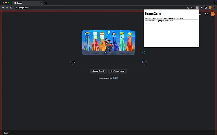Open the Google account avatar on page
Image resolution: width=217 pixels, height=135 pixels.
[213, 14]
